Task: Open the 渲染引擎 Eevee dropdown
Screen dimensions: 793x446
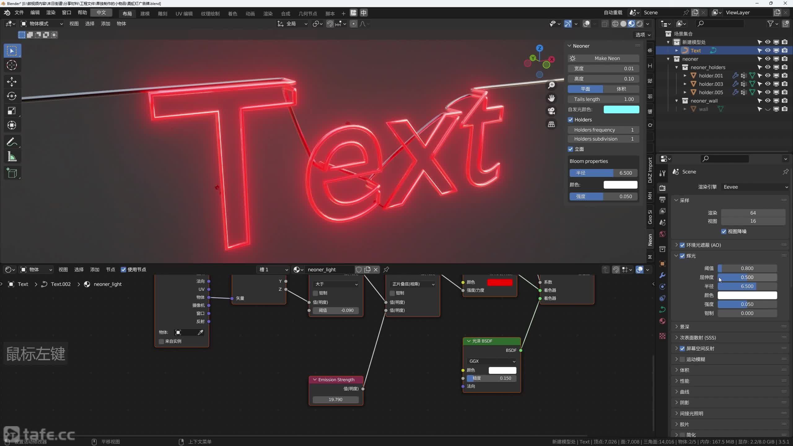Action: pyautogui.click(x=755, y=187)
